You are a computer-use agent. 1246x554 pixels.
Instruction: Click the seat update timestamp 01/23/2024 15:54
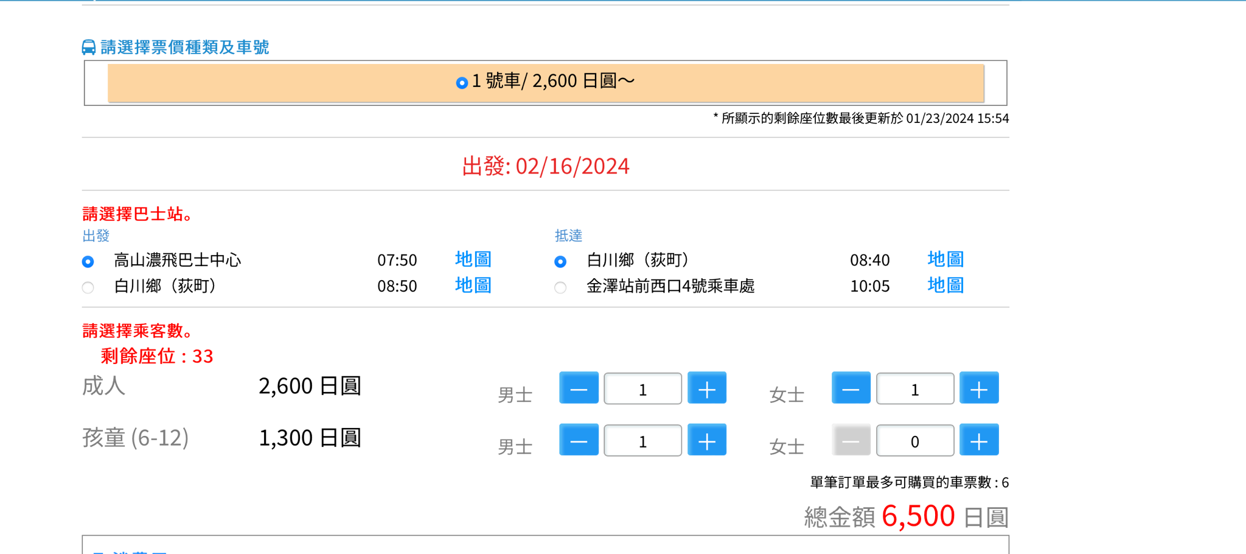[x=958, y=119]
